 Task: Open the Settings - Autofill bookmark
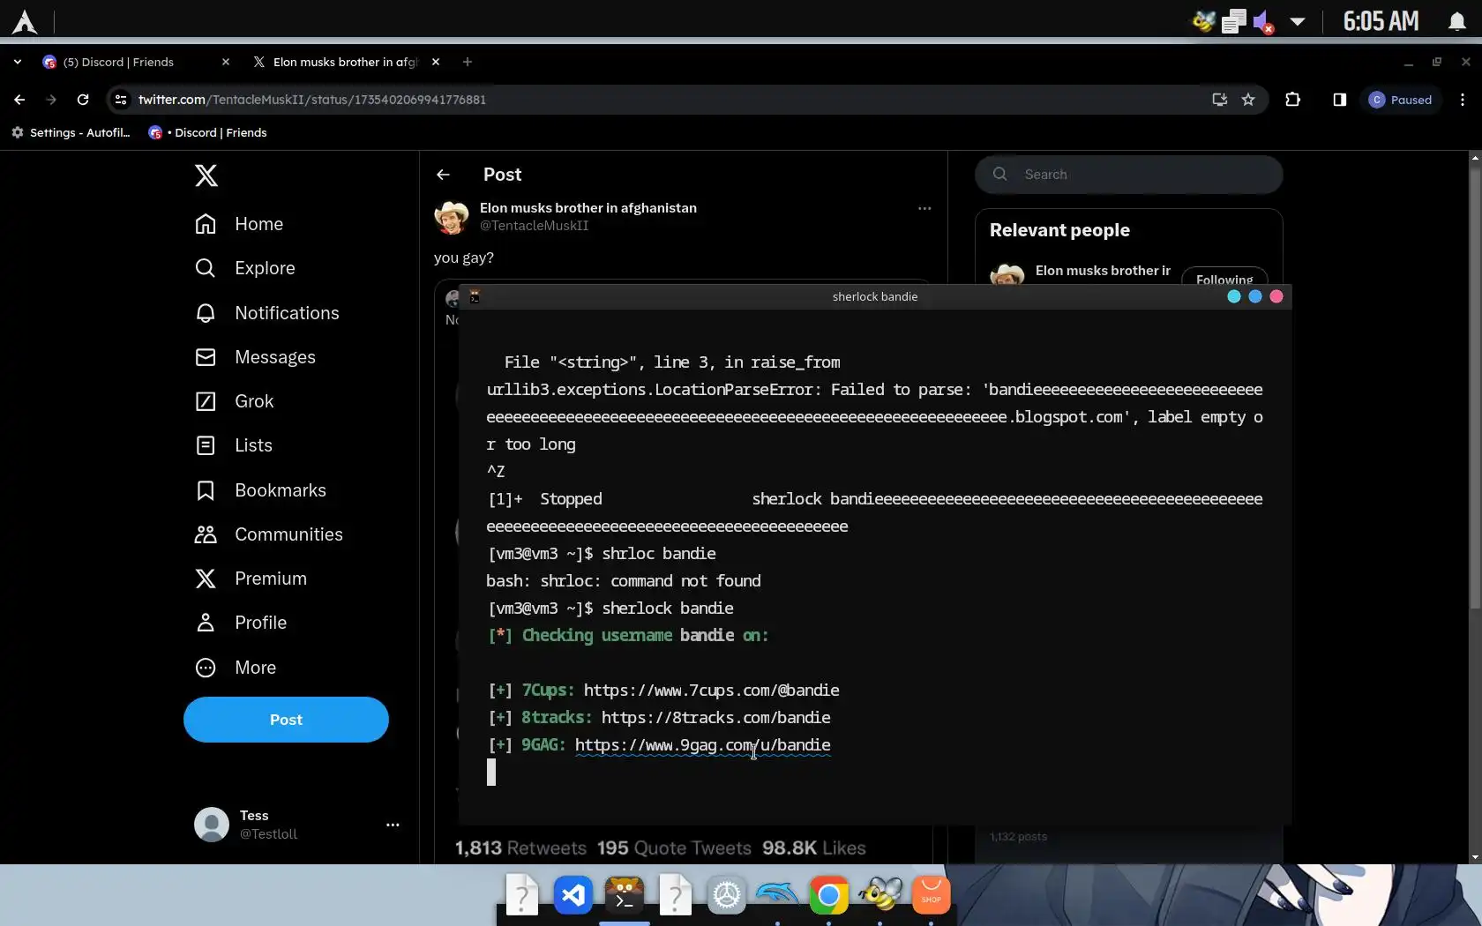coord(71,132)
